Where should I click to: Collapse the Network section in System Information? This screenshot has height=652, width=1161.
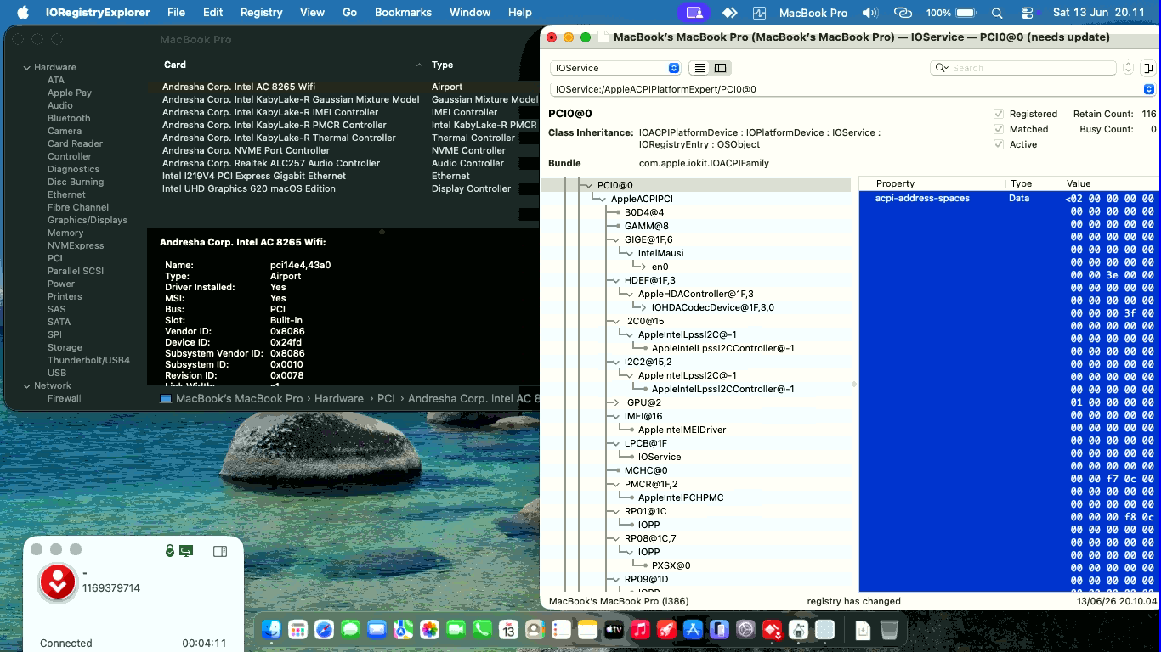[26, 385]
